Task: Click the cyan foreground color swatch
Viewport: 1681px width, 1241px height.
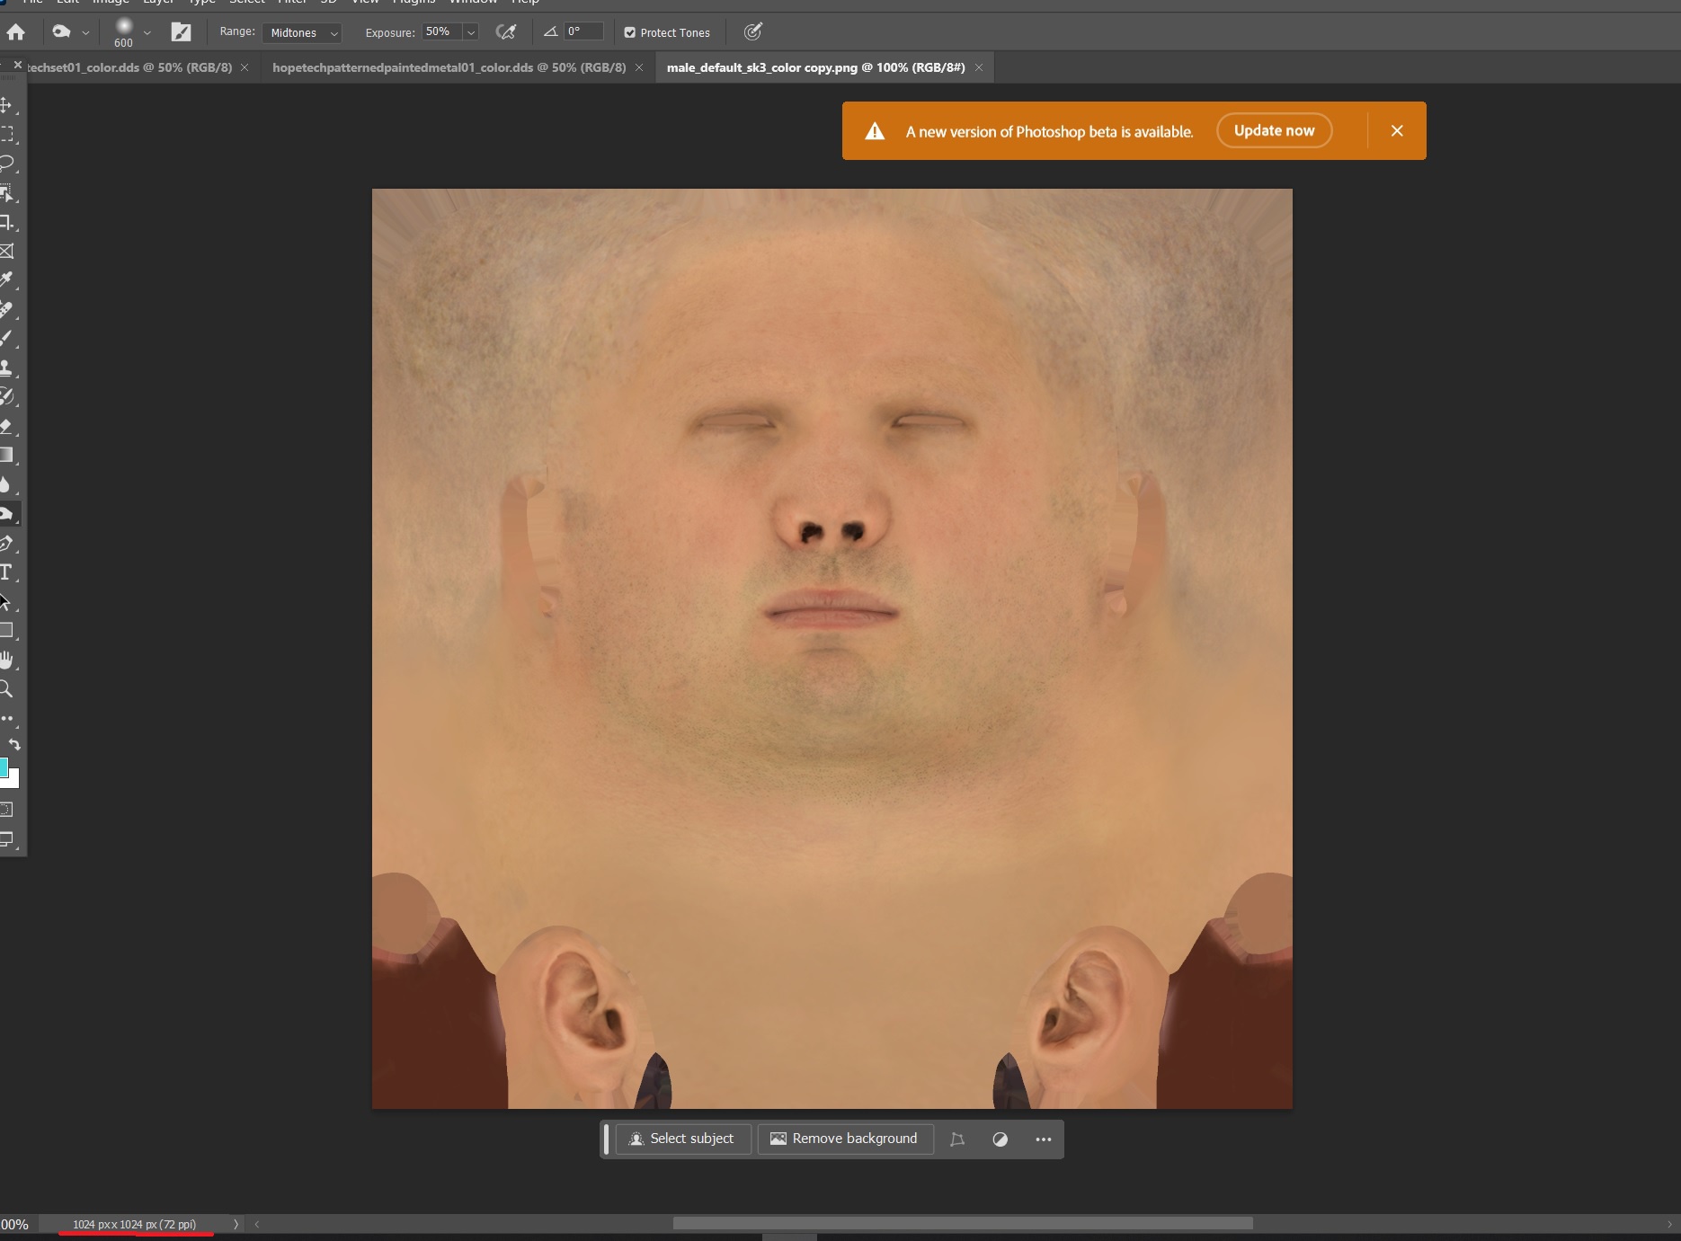Action: [x=4, y=767]
